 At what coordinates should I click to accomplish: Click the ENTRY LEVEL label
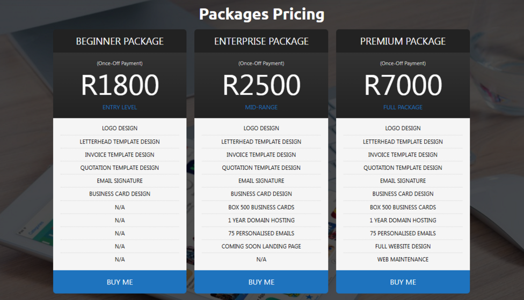point(120,107)
